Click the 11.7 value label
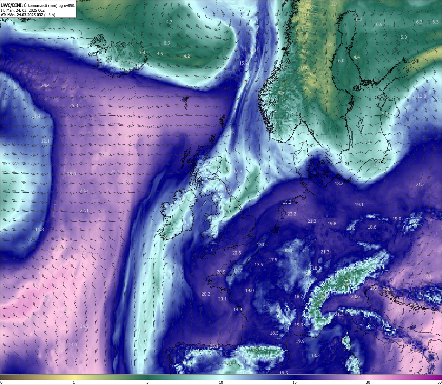442x385 pixels. pos(238,271)
